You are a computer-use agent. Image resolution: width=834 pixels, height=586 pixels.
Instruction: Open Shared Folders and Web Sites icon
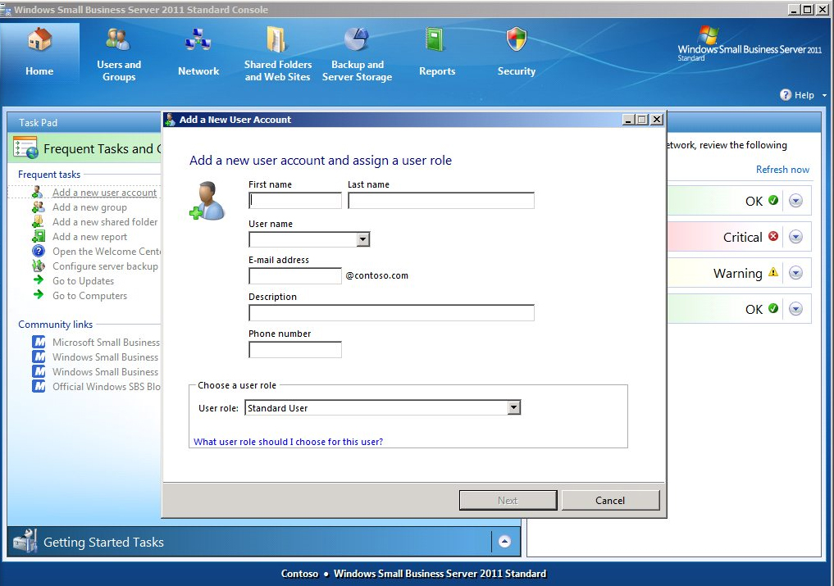[x=277, y=39]
